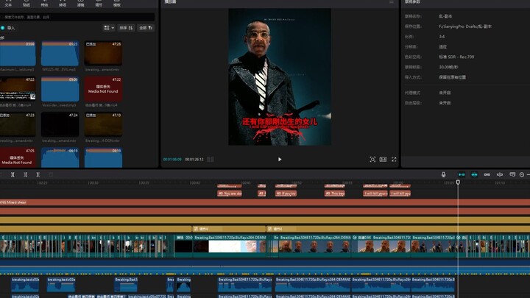This screenshot has height=298, width=530.
Task: Click the draft save location path text
Action: [x=465, y=26]
